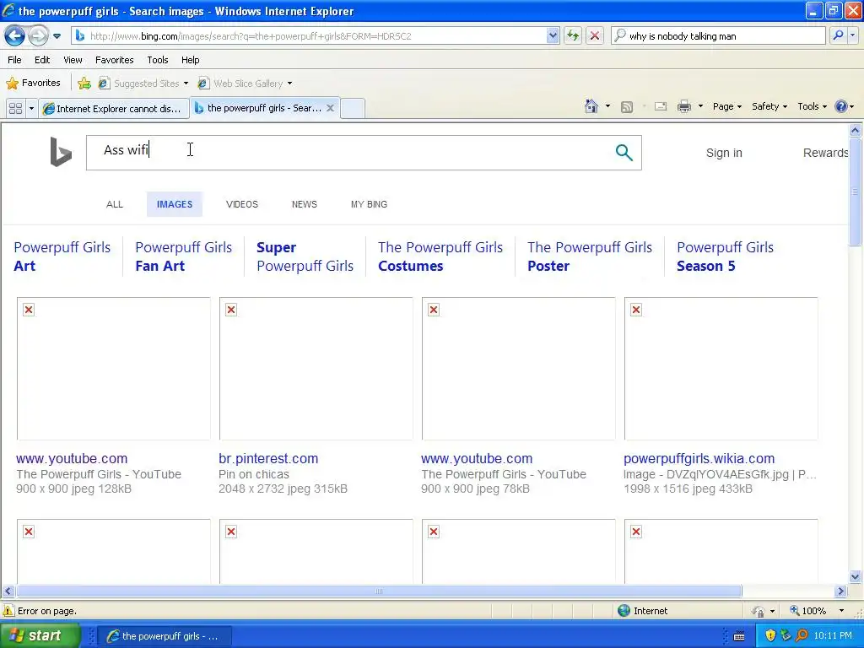The height and width of the screenshot is (648, 864).
Task: Click the powerpuff girls taskbar button
Action: point(165,636)
